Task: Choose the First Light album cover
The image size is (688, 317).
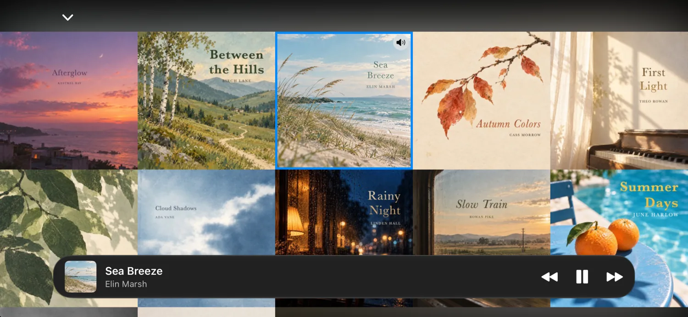Action: [619, 100]
